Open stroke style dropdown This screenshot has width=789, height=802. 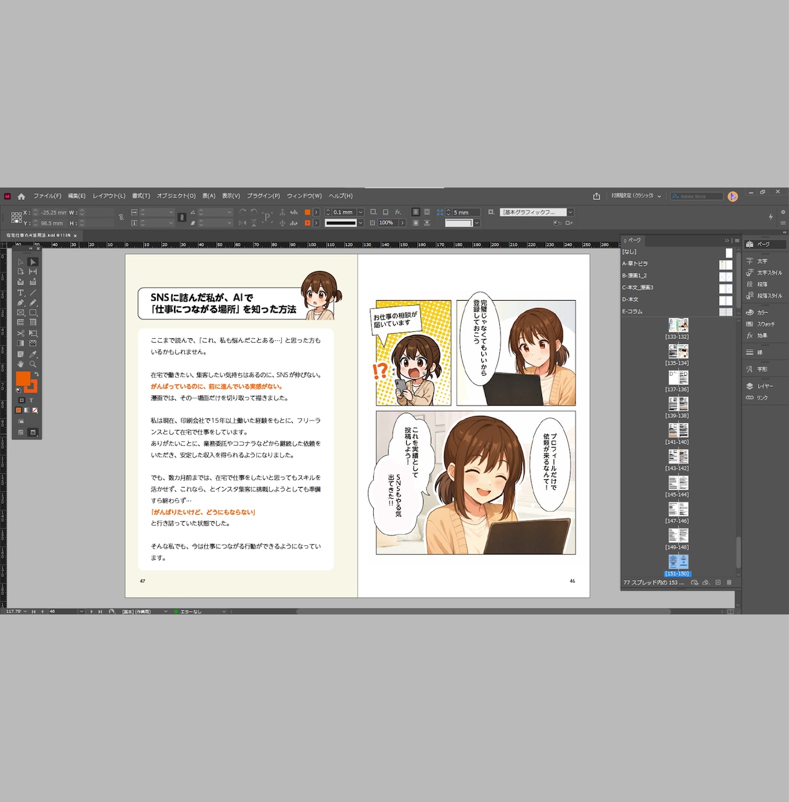[360, 222]
